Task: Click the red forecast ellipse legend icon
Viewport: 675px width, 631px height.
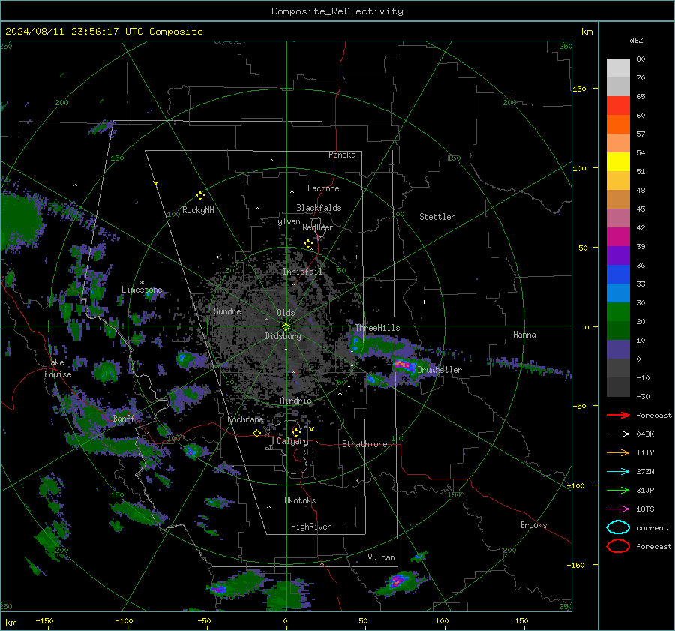Action: pyautogui.click(x=618, y=546)
